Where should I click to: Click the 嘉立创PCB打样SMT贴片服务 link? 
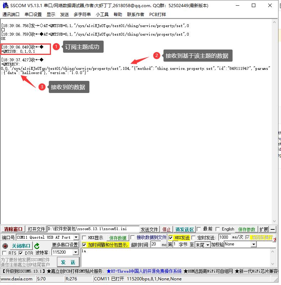(75, 271)
